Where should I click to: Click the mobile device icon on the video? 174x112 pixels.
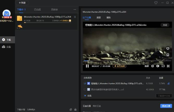(x=168, y=55)
